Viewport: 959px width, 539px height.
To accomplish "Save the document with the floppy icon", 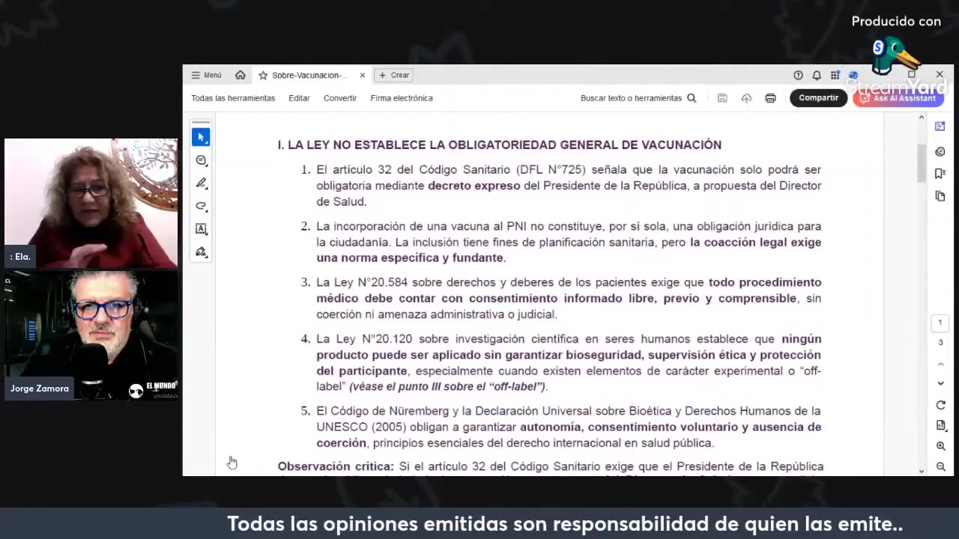I will [722, 98].
